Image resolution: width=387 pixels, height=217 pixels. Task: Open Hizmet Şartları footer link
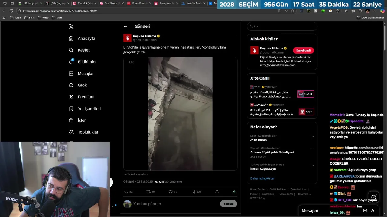[x=258, y=189]
